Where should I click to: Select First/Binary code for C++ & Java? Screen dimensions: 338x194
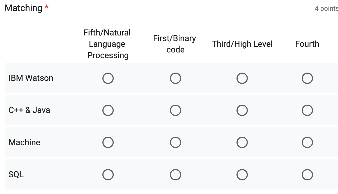176,110
